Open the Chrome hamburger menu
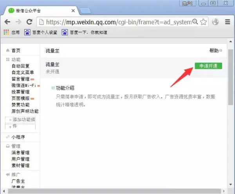The width and height of the screenshot is (235, 194). [228, 22]
